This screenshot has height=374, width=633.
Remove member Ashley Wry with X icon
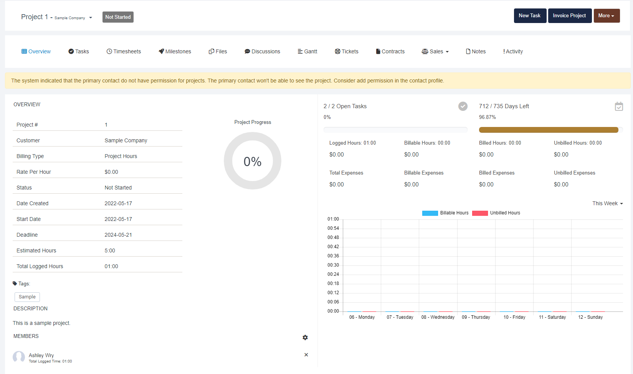coord(306,355)
